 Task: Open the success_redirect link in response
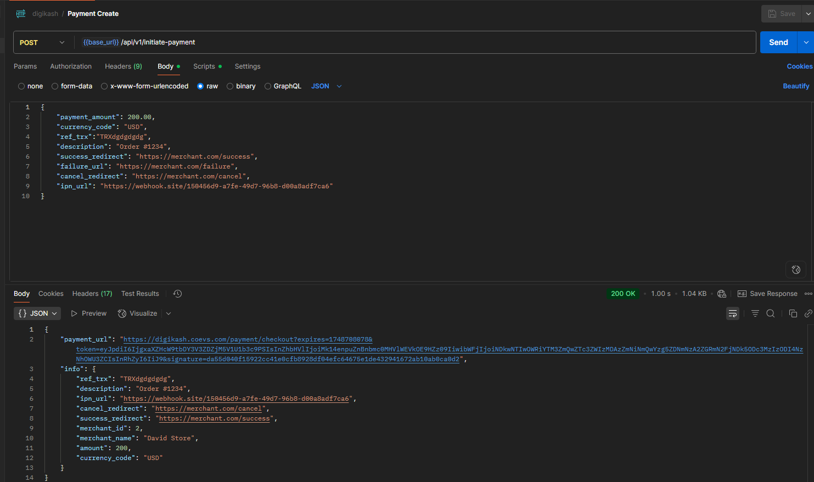215,418
